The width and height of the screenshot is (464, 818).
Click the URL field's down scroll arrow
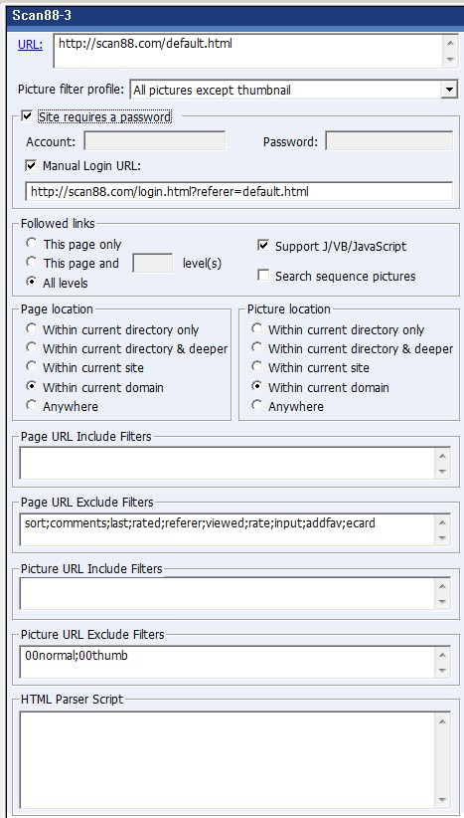[x=450, y=60]
